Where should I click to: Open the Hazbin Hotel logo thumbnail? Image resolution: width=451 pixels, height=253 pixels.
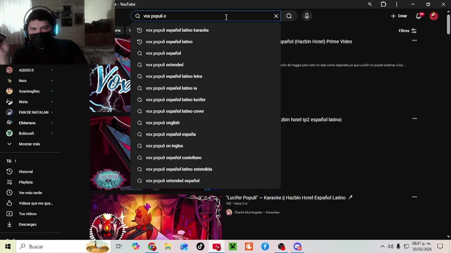(x=110, y=153)
